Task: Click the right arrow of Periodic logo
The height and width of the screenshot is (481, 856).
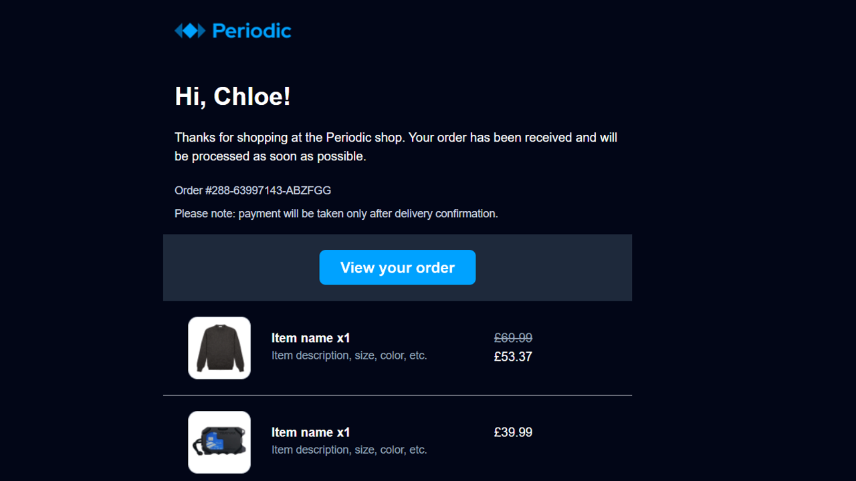Action: pyautogui.click(x=202, y=31)
